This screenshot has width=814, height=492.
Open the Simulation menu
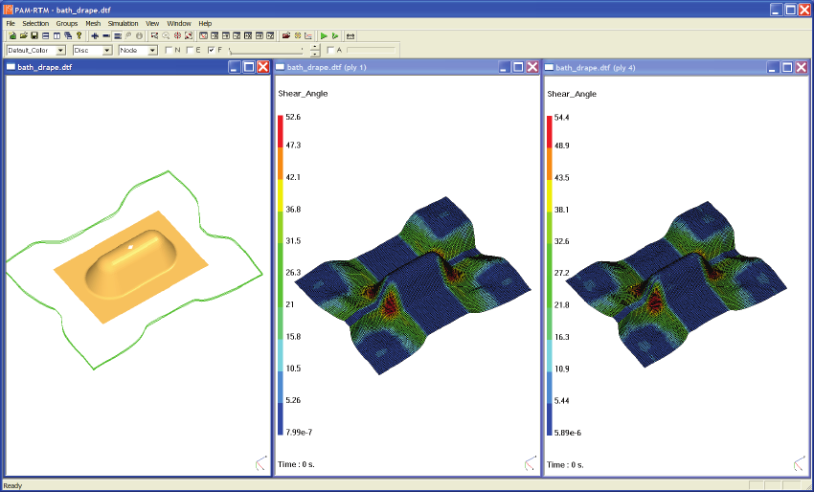pos(123,23)
